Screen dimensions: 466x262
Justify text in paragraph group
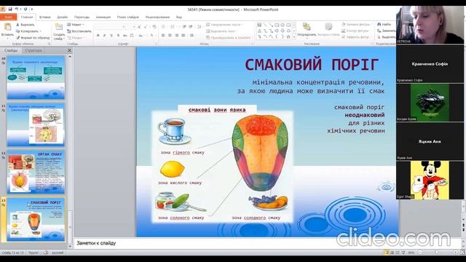point(183,36)
